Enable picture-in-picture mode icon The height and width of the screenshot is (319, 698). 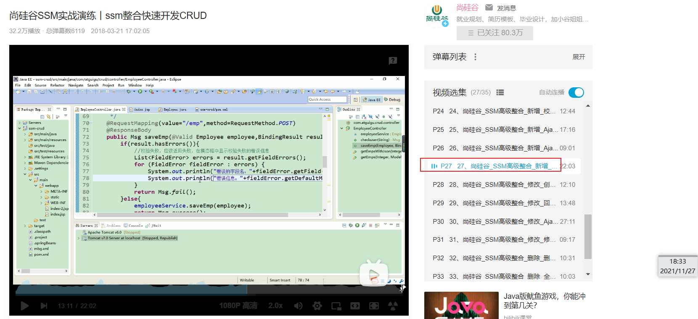(x=336, y=306)
